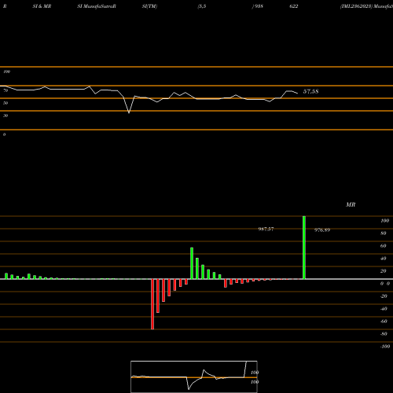Click the header text MunafaSutraR
393x393 pixels.
tap(100, 6)
